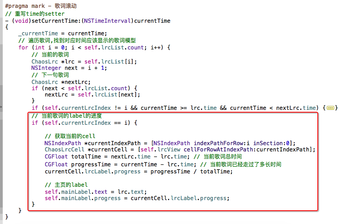Click the 'ChaosLrc *nextLrc;' declaration

[x=61, y=82]
